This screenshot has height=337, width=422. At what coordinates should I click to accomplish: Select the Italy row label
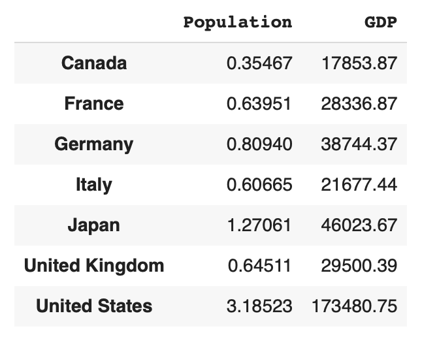pos(94,185)
